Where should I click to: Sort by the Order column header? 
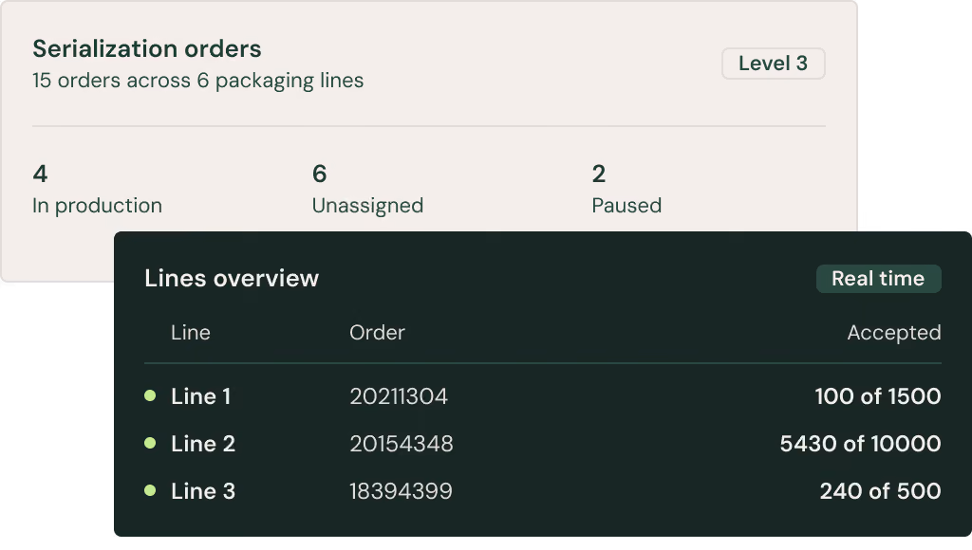(x=377, y=333)
